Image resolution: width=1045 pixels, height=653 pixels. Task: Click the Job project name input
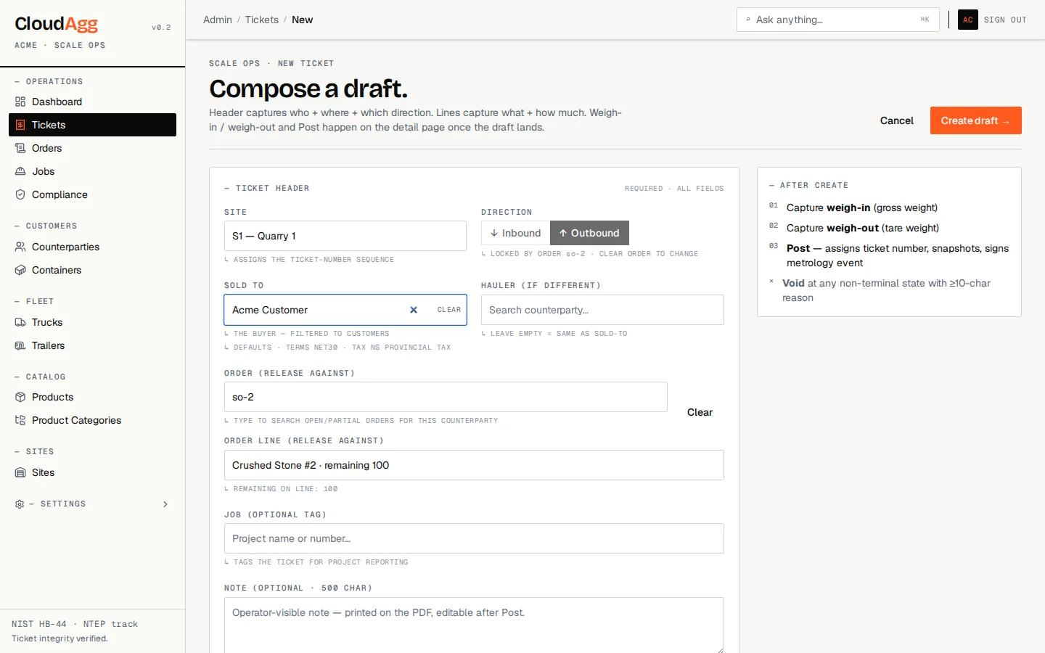pyautogui.click(x=474, y=538)
